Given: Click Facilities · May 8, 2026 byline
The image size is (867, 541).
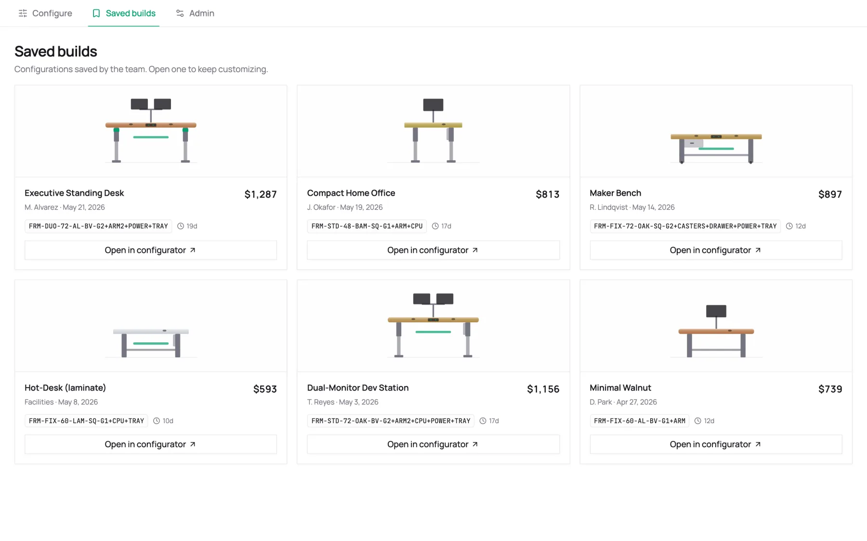Looking at the screenshot, I should tap(61, 402).
